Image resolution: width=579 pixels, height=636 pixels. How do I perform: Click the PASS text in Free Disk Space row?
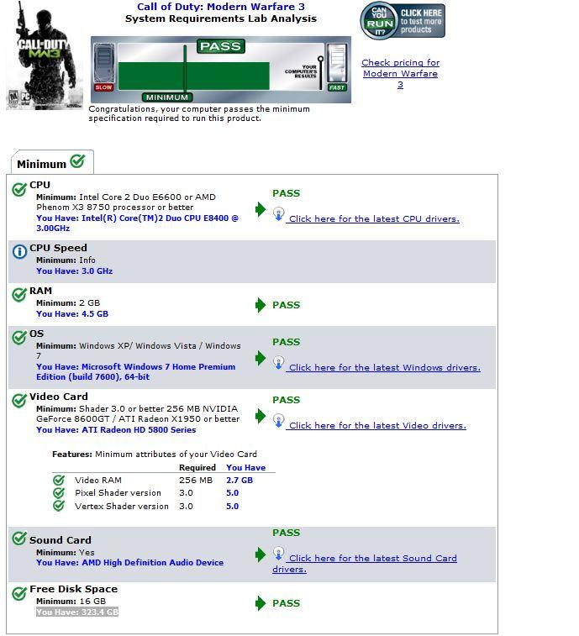tap(286, 603)
